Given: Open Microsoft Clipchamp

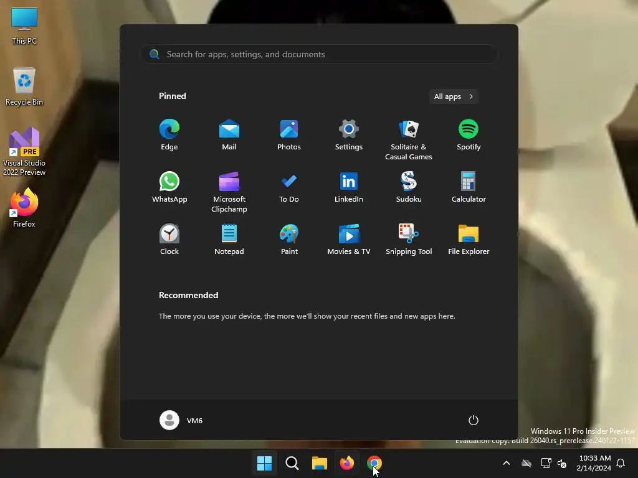Looking at the screenshot, I should point(229,192).
